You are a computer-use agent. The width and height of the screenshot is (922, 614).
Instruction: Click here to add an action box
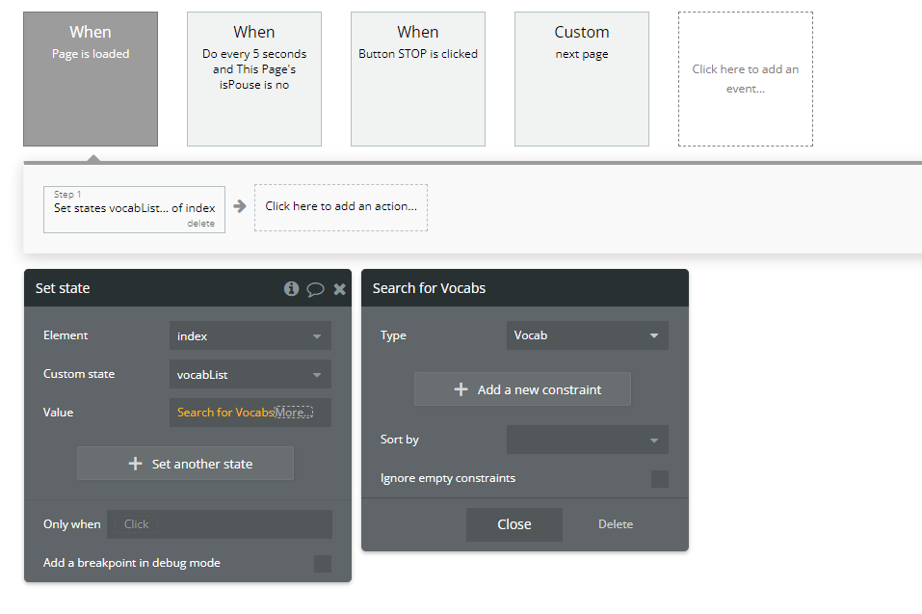pos(341,207)
